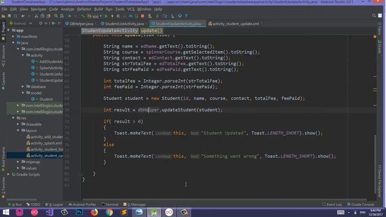Open the Gradle Console
The image size is (386, 217).
coord(361,205)
